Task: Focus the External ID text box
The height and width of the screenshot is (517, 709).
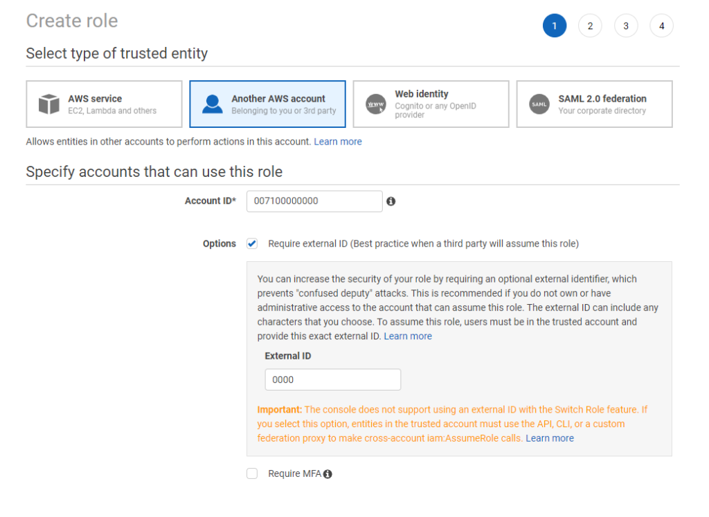Action: (x=332, y=379)
